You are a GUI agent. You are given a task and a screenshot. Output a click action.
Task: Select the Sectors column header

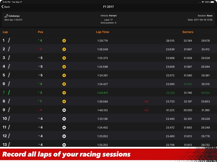(188, 32)
